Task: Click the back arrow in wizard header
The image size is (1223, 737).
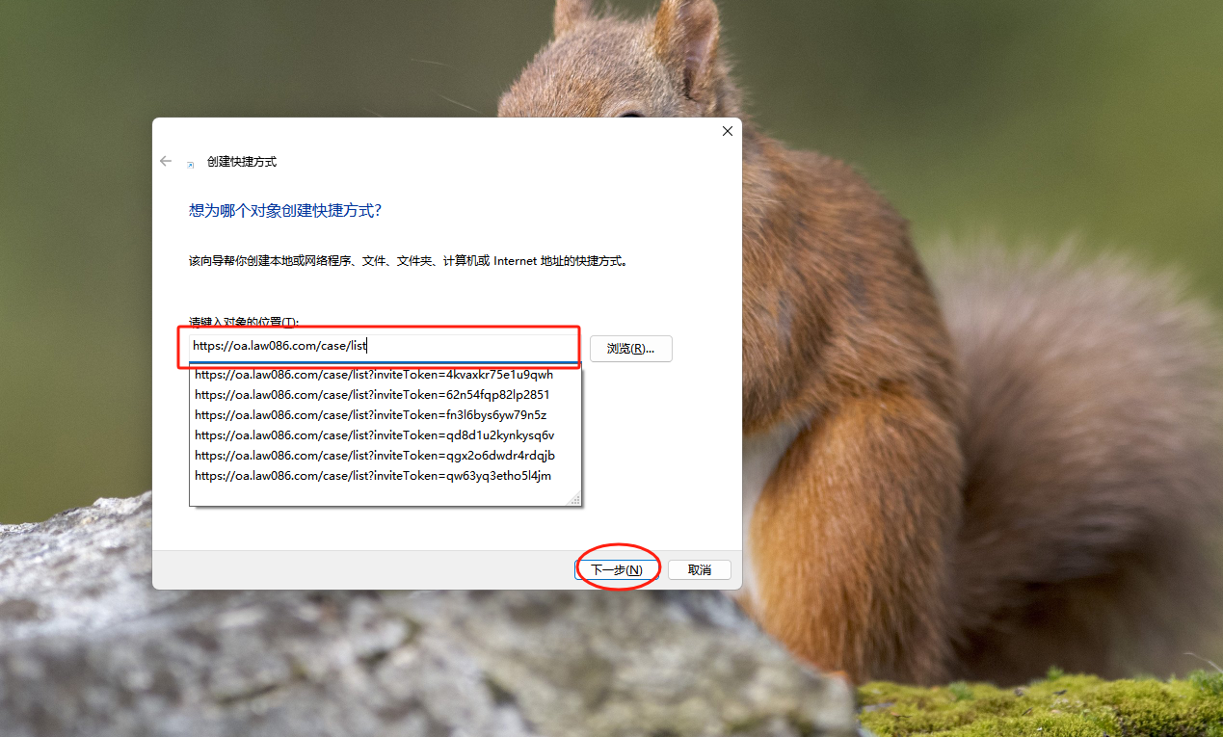Action: [166, 162]
